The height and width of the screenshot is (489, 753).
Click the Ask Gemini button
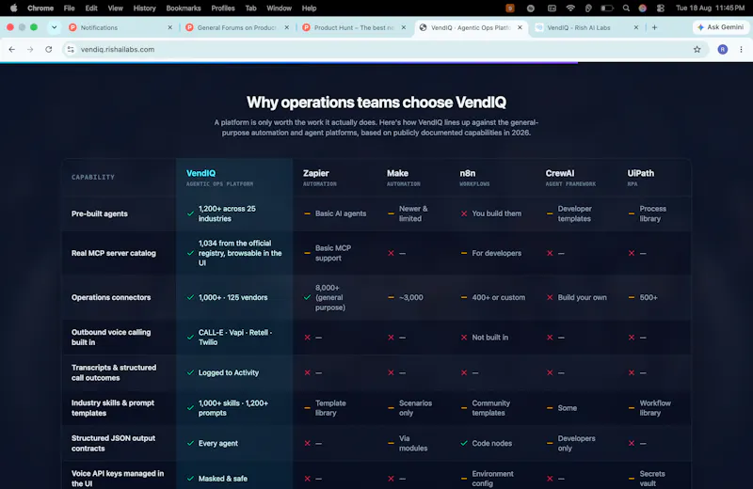pos(720,27)
